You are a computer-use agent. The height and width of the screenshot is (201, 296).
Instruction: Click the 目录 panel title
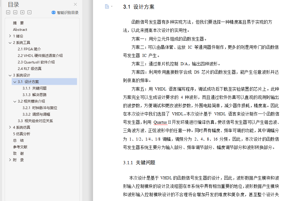pos(13,4)
